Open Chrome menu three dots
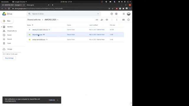This screenshot has height=106, width=189. tap(130, 9)
